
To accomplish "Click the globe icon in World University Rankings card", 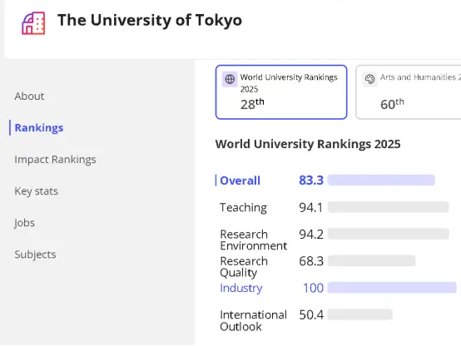I will (x=230, y=79).
